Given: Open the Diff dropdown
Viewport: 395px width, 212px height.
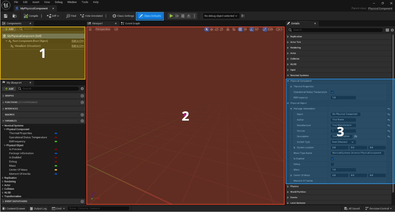Looking at the screenshot, I should [x=53, y=16].
